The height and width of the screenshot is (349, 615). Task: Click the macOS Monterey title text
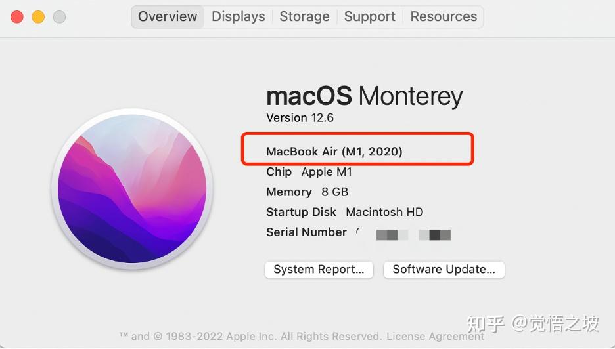point(364,96)
